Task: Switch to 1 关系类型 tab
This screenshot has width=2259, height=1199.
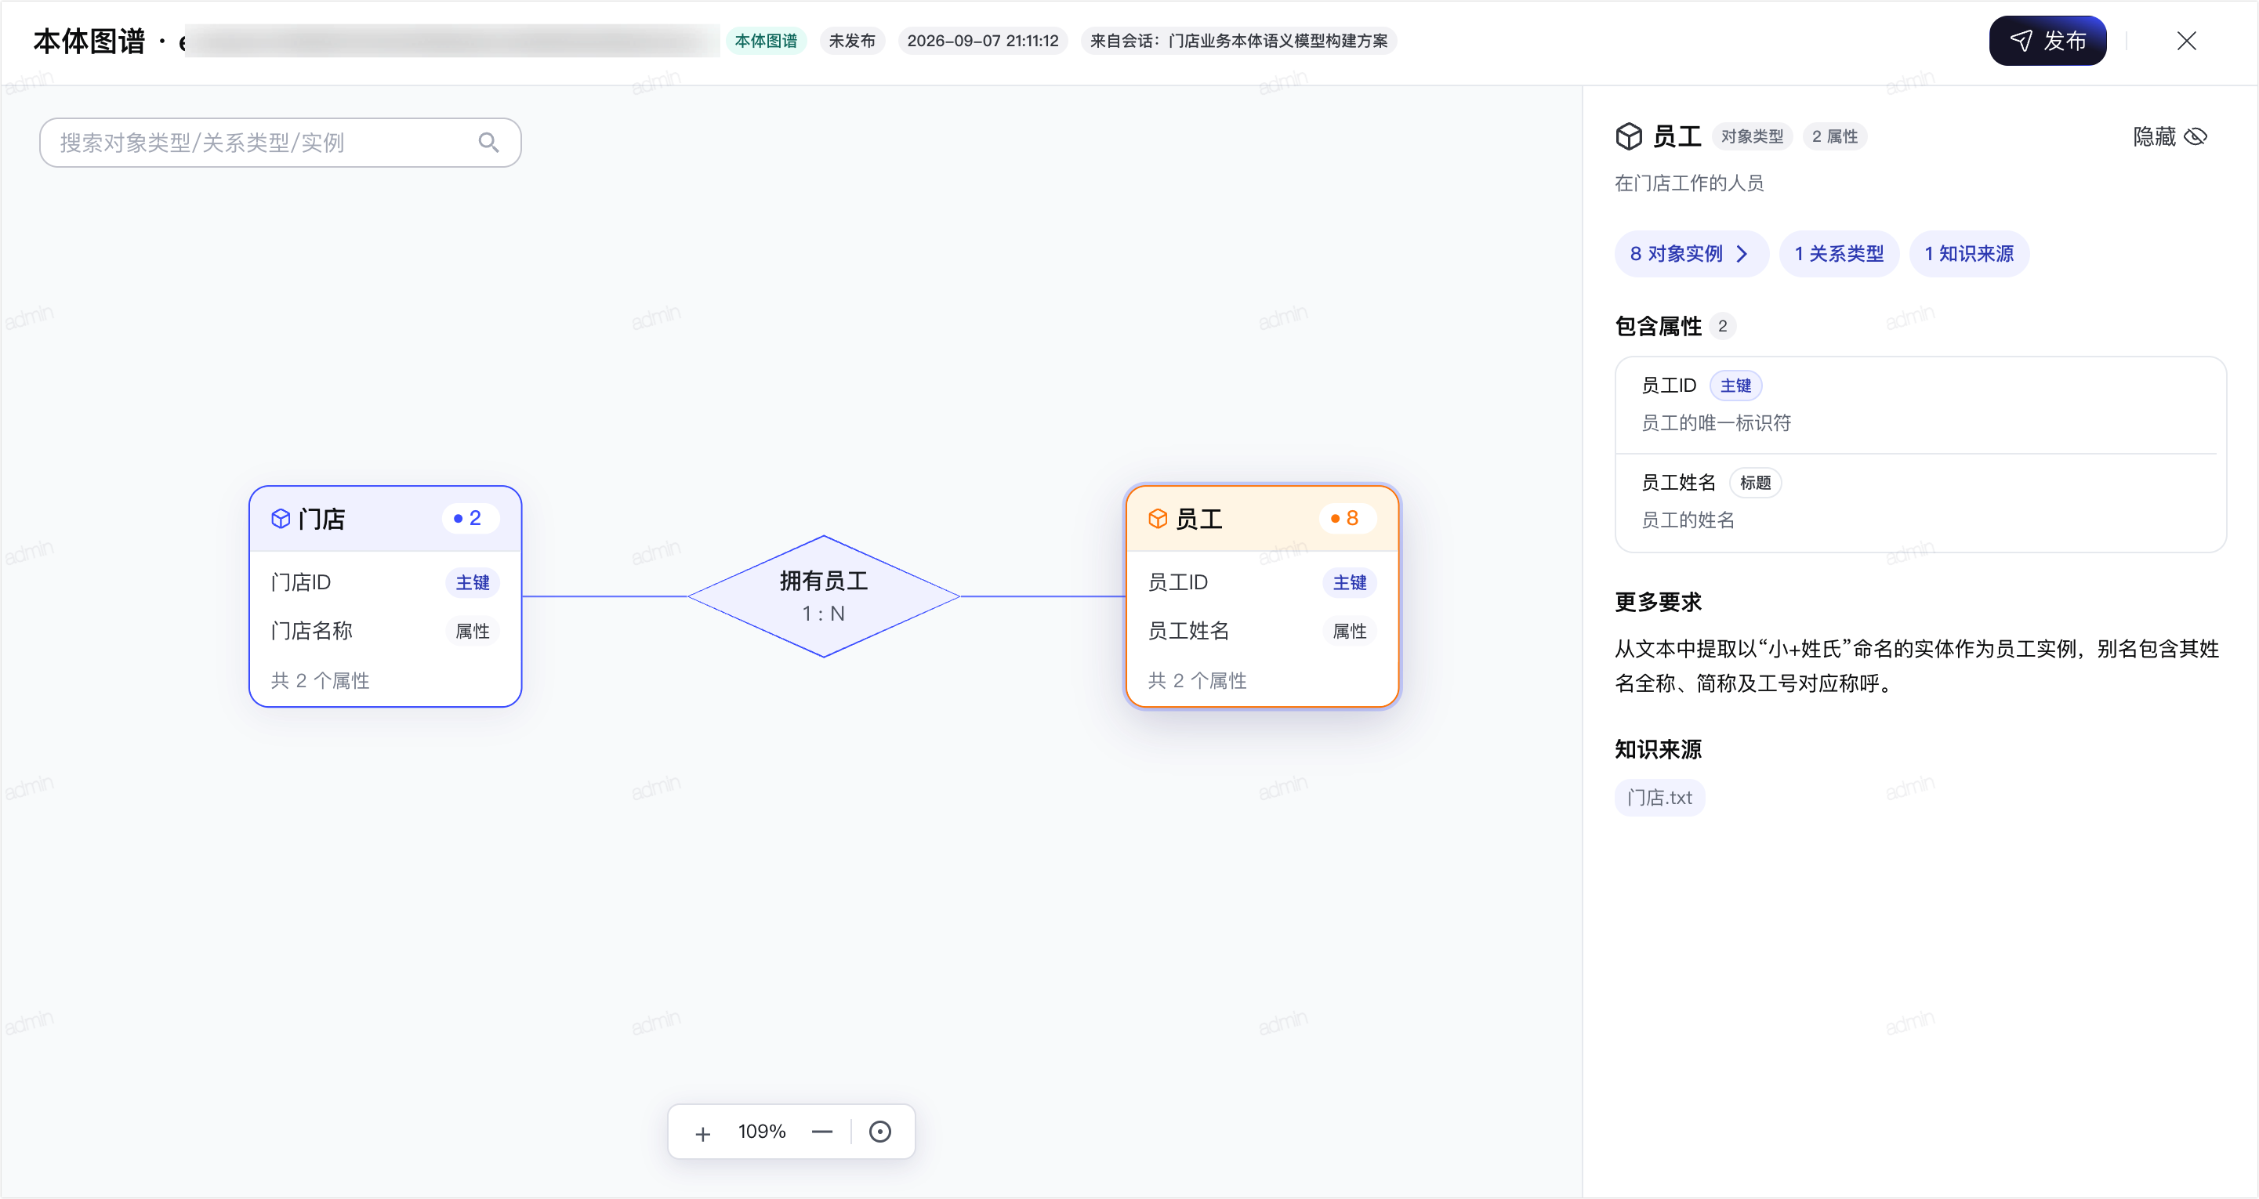Action: point(1839,254)
